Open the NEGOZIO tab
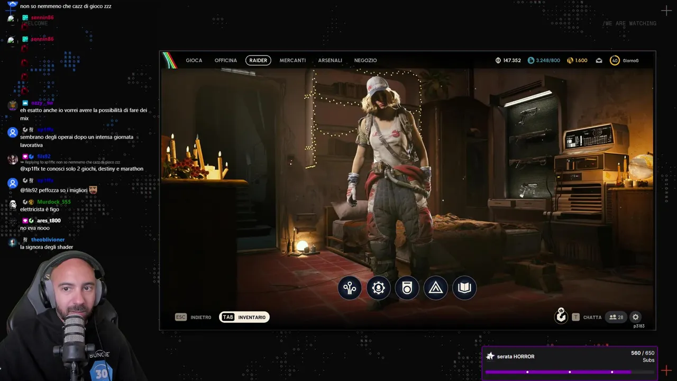 click(365, 60)
